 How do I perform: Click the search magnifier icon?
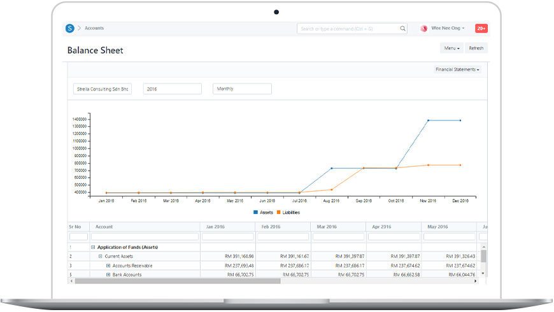coord(402,29)
